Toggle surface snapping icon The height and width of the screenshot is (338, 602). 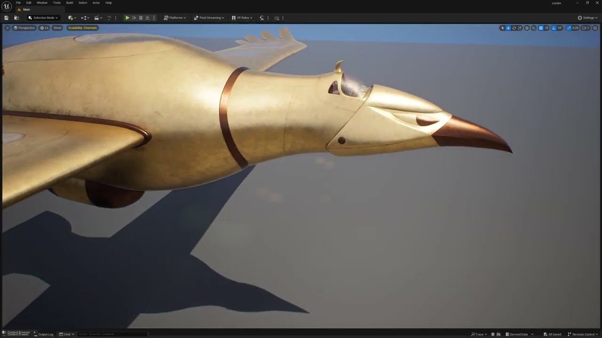[x=534, y=28]
